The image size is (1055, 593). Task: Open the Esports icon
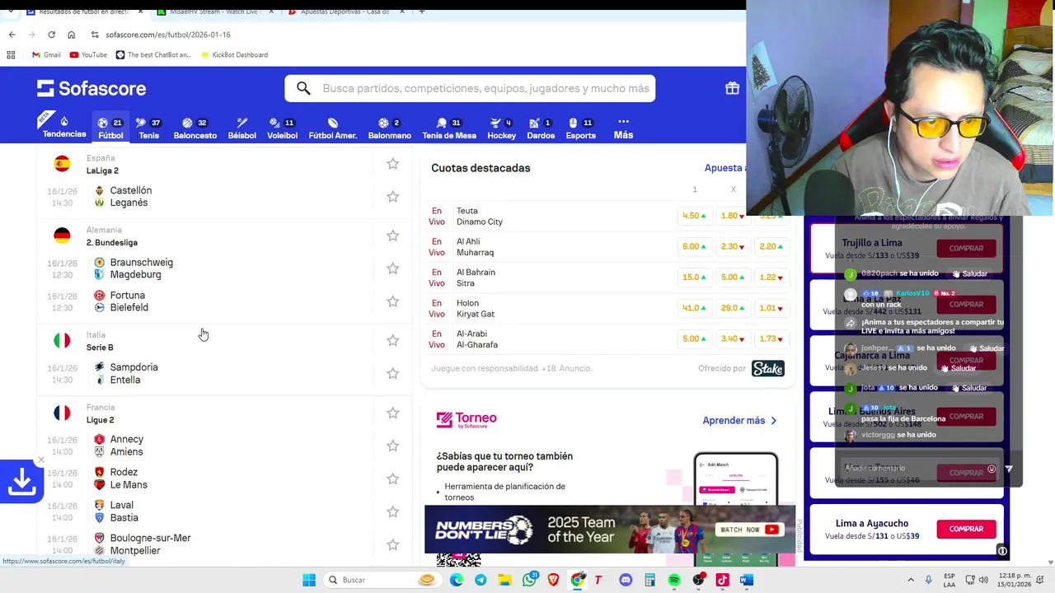tap(580, 128)
